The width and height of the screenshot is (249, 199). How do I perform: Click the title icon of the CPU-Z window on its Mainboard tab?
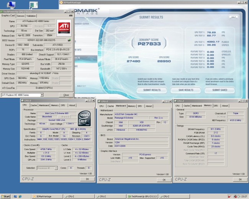[x=99, y=101]
